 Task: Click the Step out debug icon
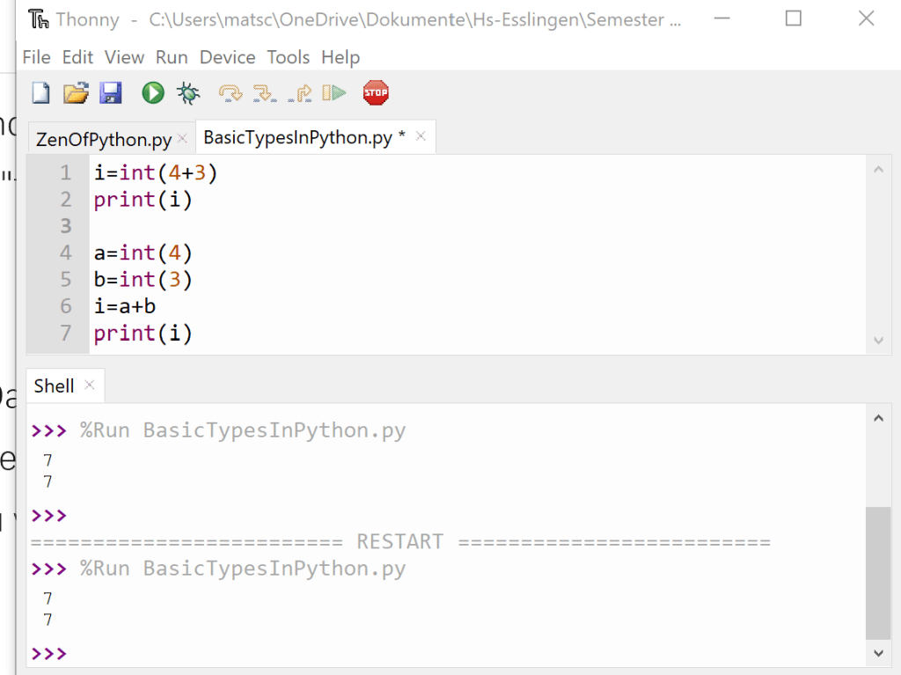299,92
